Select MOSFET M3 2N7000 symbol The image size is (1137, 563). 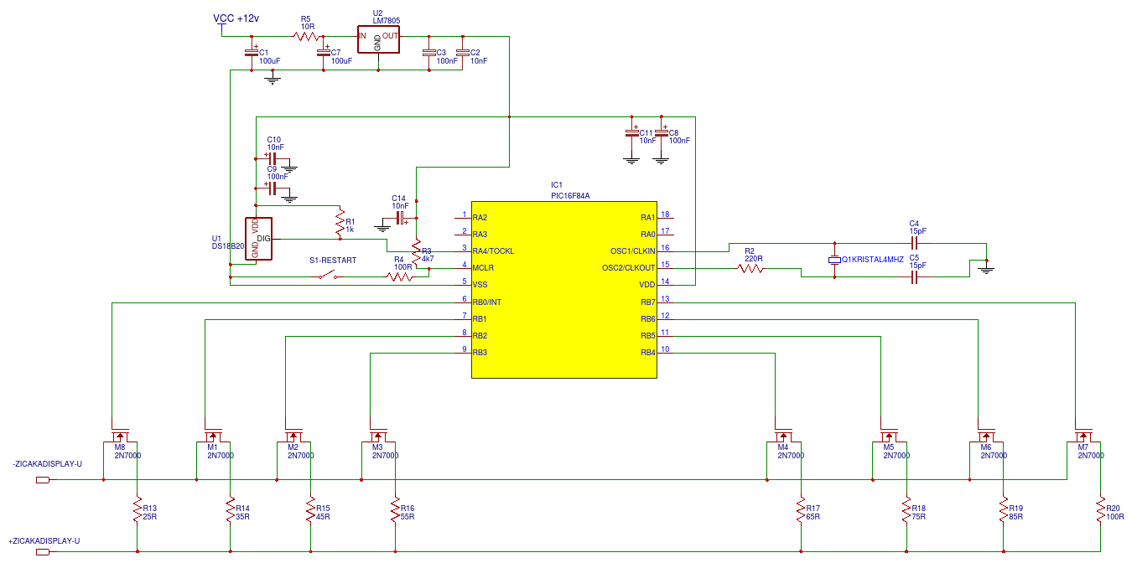pyautogui.click(x=379, y=436)
